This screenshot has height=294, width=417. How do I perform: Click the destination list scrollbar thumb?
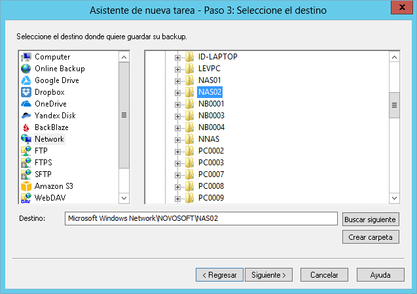(124, 115)
